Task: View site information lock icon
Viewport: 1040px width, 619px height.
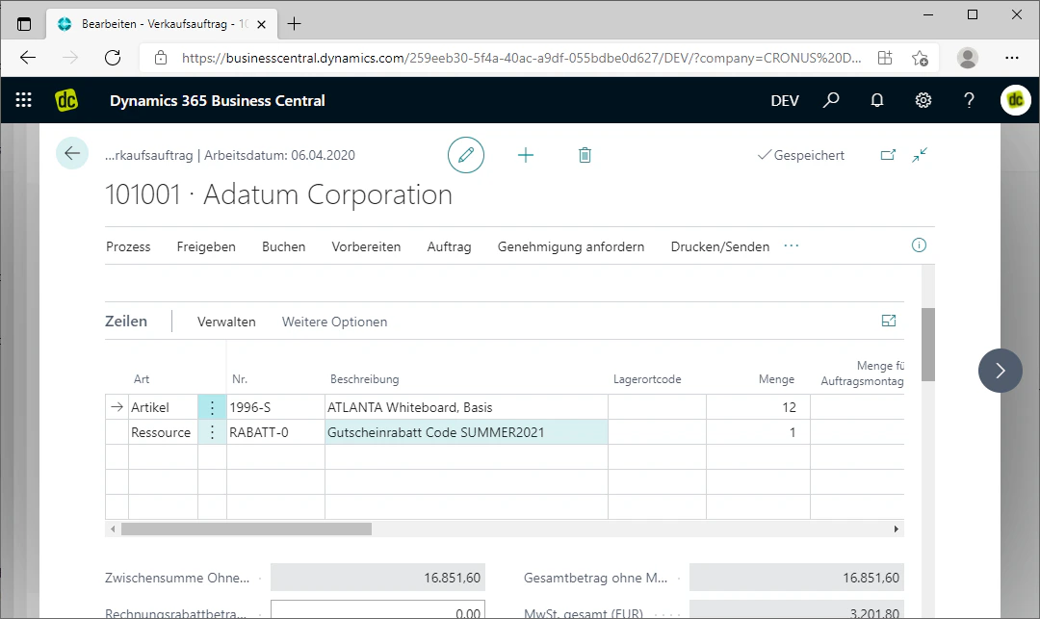Action: (x=161, y=58)
